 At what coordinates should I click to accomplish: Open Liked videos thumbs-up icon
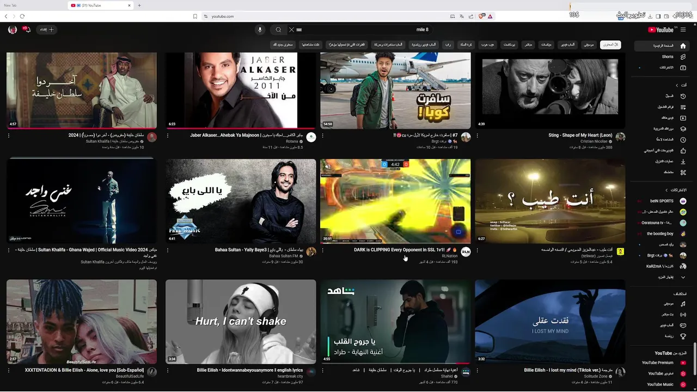pyautogui.click(x=683, y=150)
